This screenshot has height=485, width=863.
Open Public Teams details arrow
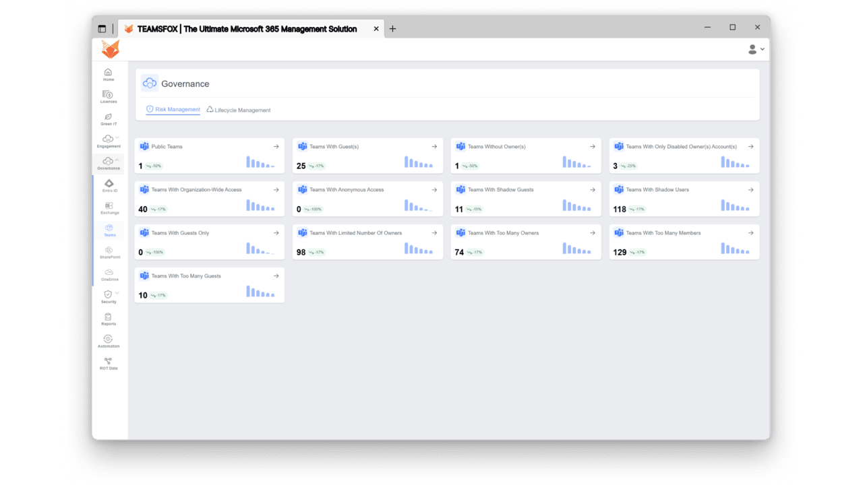click(276, 146)
